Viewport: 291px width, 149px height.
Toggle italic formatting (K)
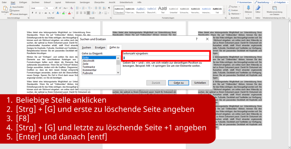[36, 13]
